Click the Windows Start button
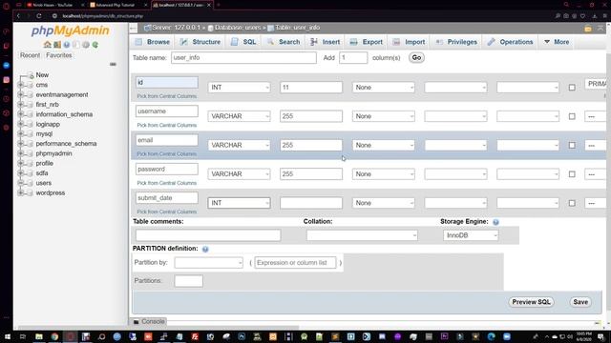 coord(7,336)
